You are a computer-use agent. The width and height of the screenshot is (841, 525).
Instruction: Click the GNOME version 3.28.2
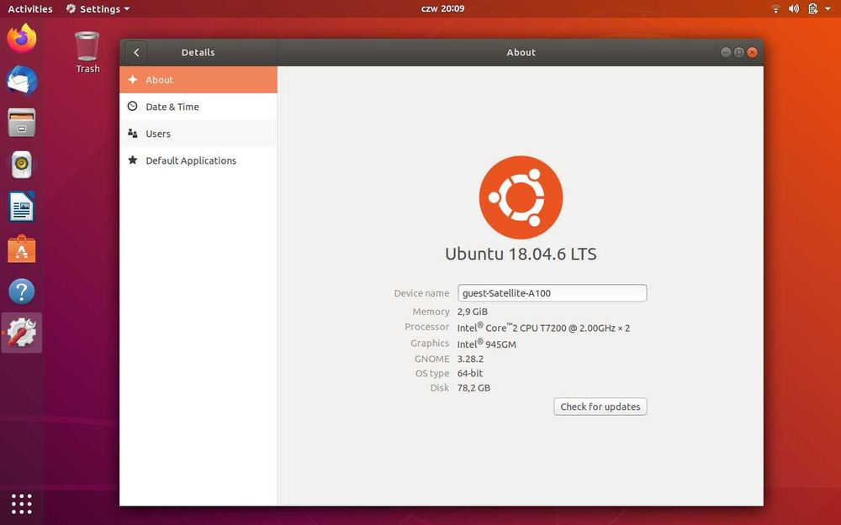470,359
